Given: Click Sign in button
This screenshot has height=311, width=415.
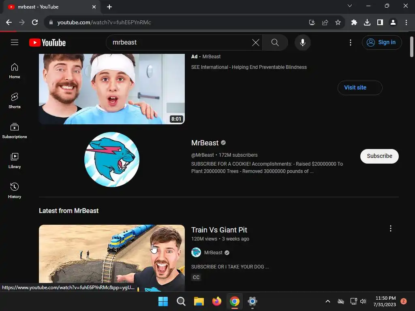Looking at the screenshot, I should coord(382,42).
